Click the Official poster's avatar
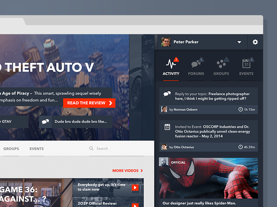 click(x=163, y=162)
